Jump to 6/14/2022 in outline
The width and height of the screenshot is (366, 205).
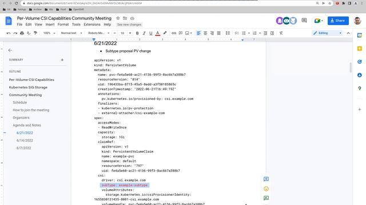[25, 141]
